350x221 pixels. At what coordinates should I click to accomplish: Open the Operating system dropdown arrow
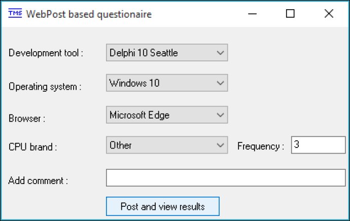(220, 83)
